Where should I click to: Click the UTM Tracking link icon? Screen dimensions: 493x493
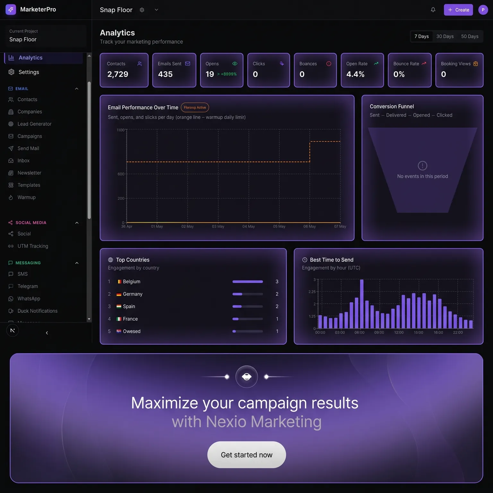click(x=11, y=246)
